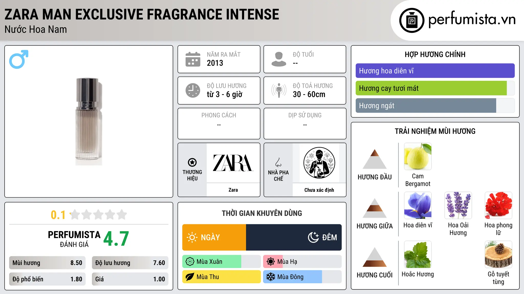The width and height of the screenshot is (524, 294).
Task: Click the sillage projection icon
Action: pos(279,90)
